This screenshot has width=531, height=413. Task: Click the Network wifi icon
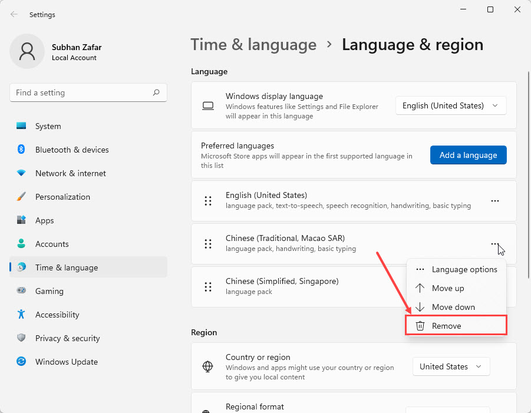21,173
